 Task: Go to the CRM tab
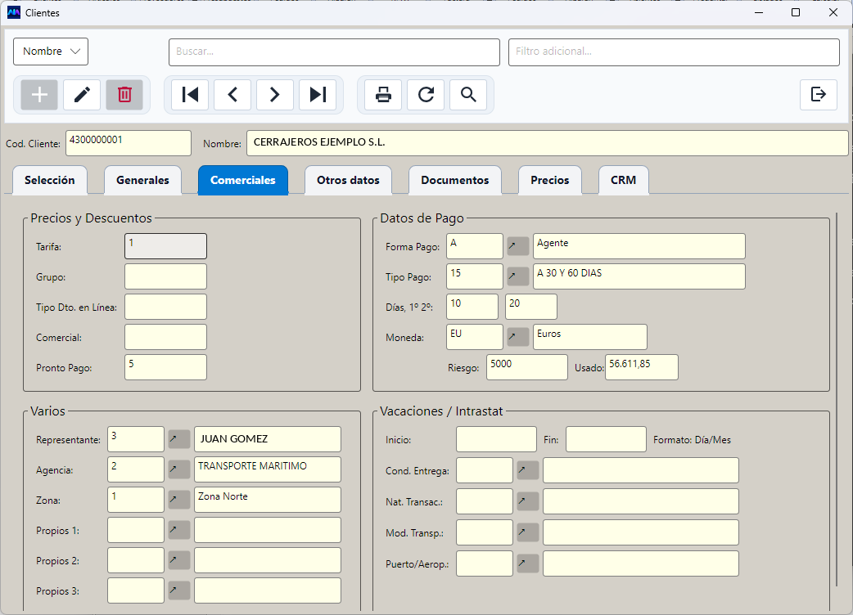[x=624, y=181]
